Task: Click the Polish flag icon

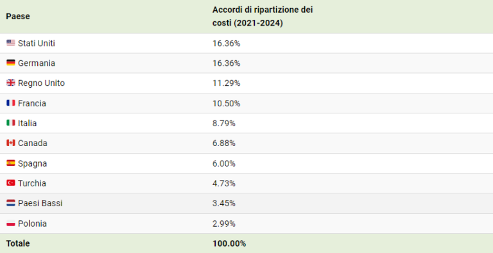Action: (x=11, y=224)
